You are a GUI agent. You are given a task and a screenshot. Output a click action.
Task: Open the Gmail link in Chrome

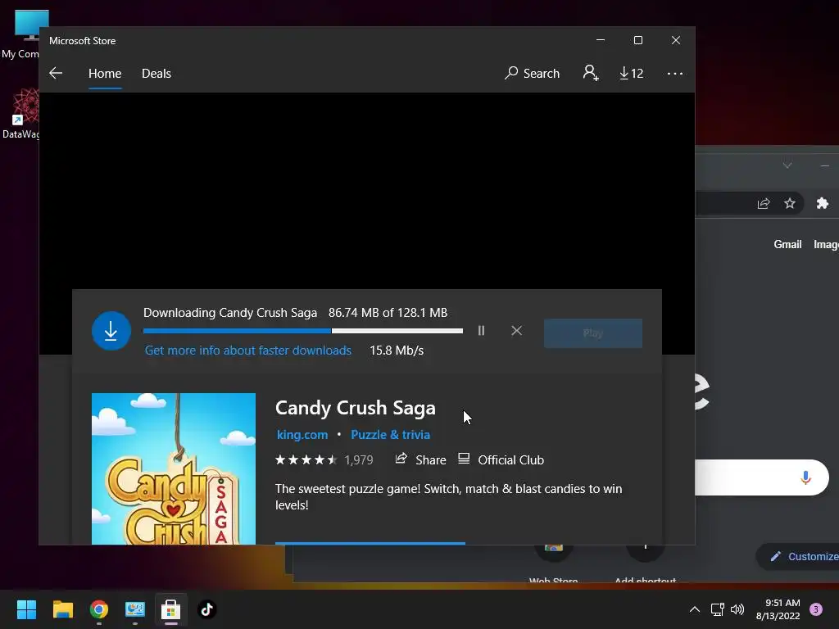pyautogui.click(x=787, y=244)
